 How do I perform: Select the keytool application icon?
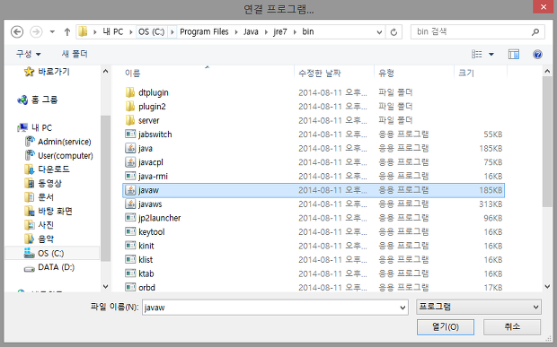[x=130, y=232]
